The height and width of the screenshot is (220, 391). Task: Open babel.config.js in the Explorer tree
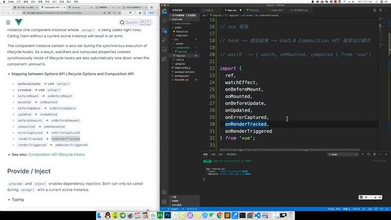[x=183, y=68]
